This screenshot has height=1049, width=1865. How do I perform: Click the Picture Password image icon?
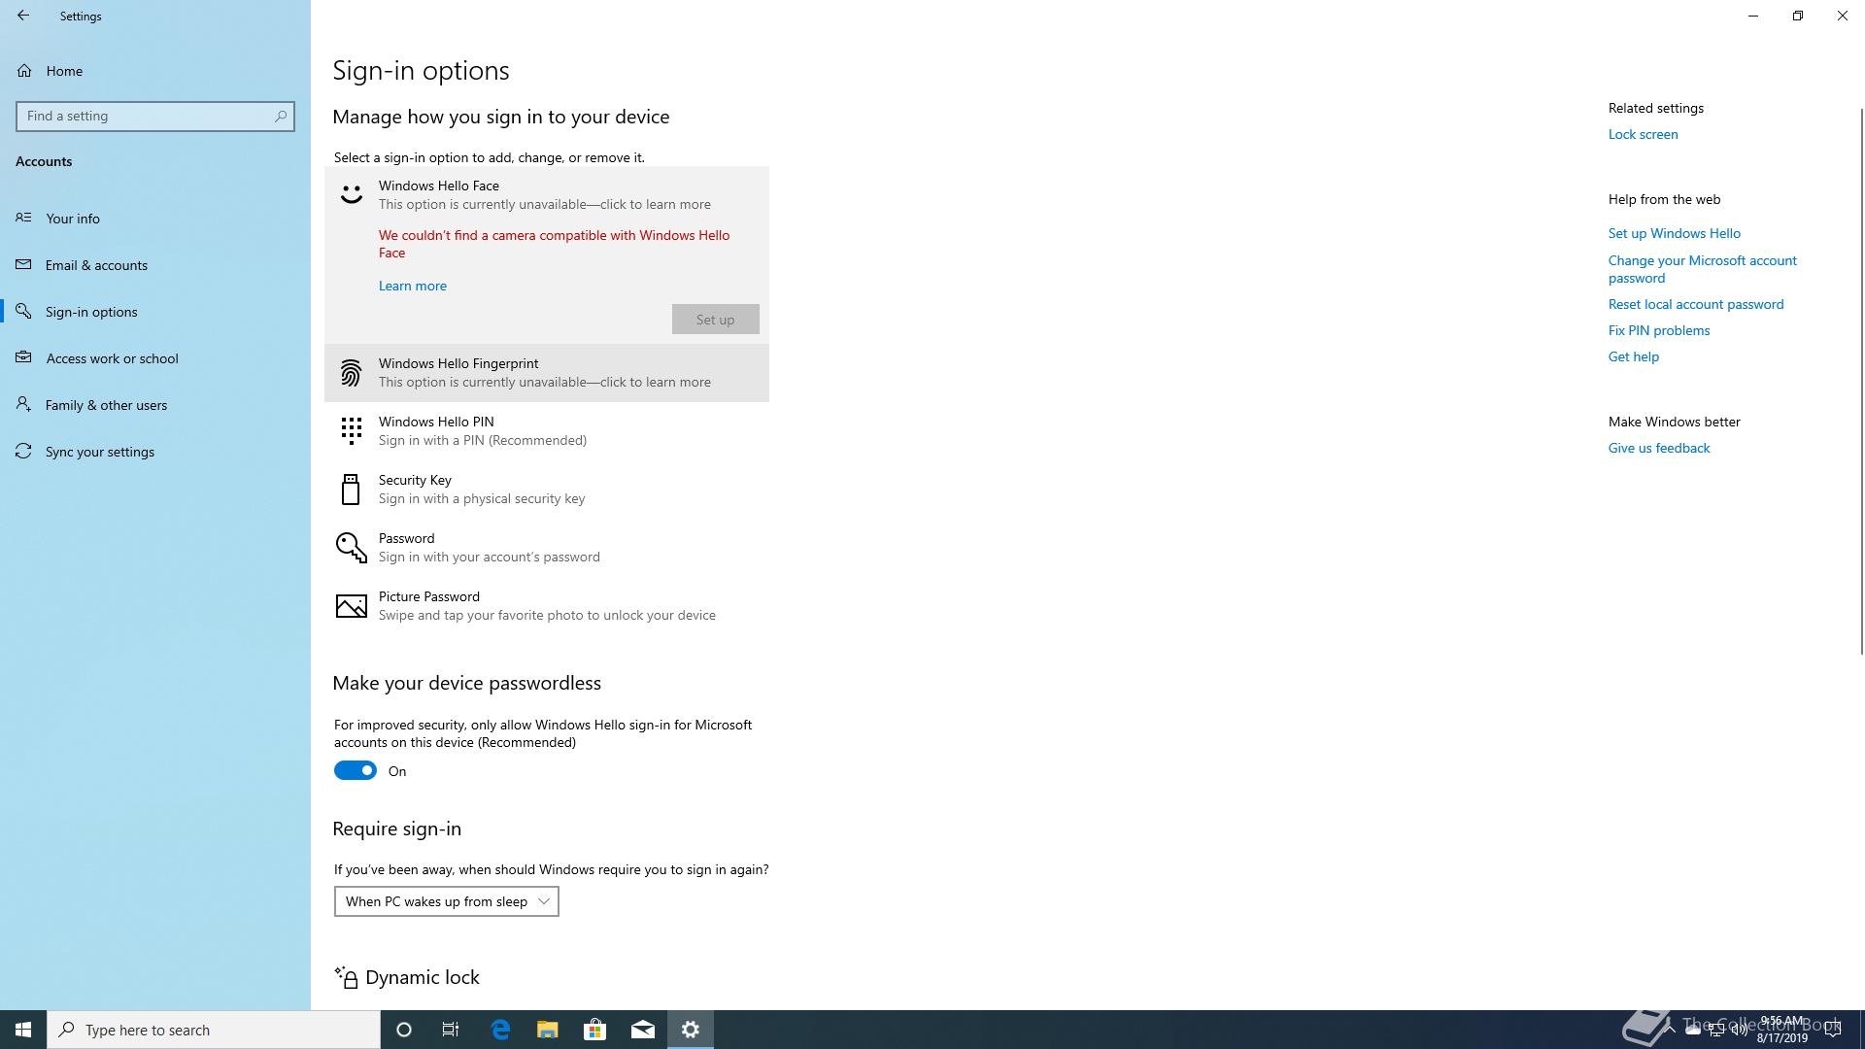tap(351, 606)
